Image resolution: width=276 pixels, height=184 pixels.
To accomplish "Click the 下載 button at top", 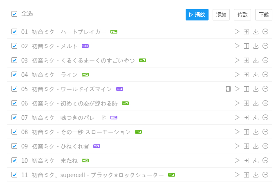I will coord(264,15).
